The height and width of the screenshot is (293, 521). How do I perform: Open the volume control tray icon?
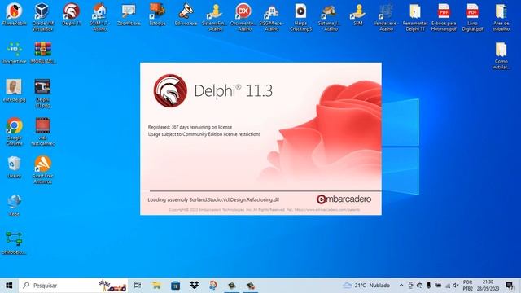coord(456,286)
